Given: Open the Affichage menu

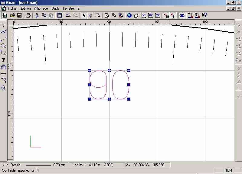Looking at the screenshot, I should (x=41, y=8).
